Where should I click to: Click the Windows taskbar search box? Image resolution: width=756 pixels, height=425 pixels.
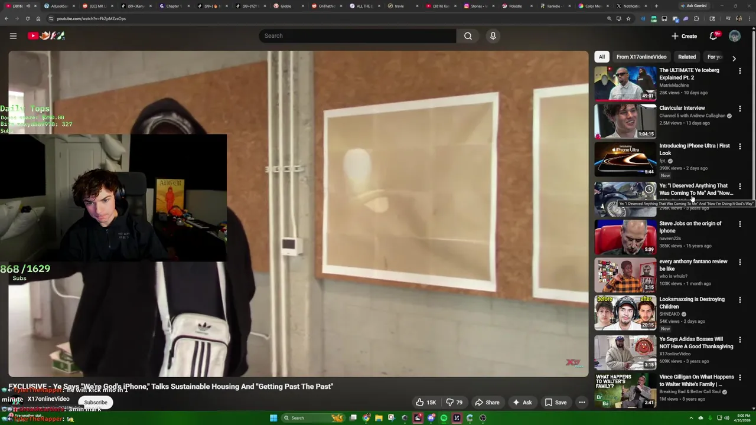pyautogui.click(x=313, y=418)
